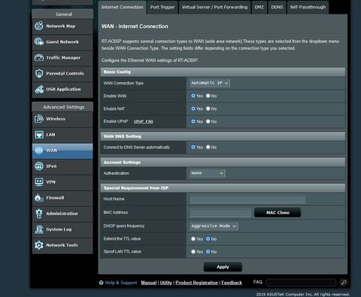Click the MAC Address input field
Screen dimensions: 361x297
(x=220, y=213)
